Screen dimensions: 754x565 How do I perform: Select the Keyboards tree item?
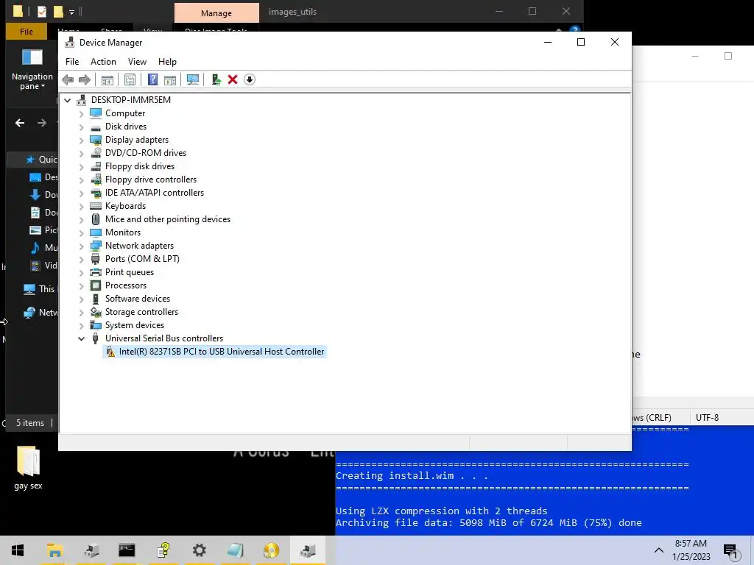coord(125,206)
